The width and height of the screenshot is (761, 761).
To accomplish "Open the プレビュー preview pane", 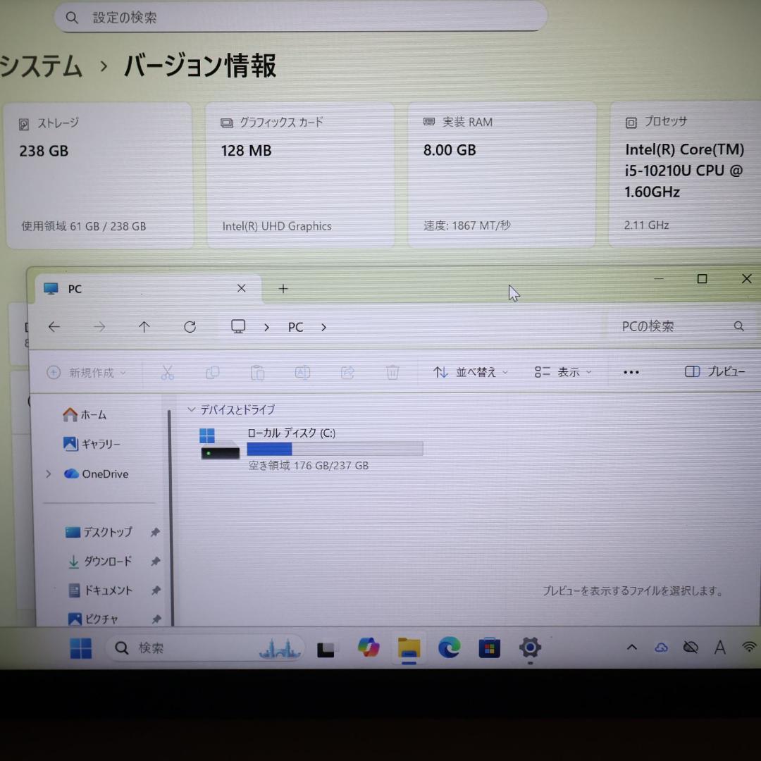I will click(x=715, y=371).
